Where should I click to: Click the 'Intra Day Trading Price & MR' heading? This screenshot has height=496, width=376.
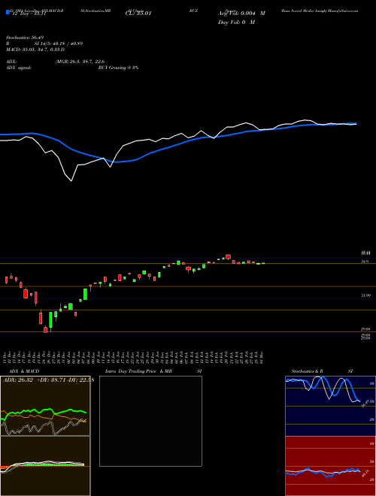[138, 371]
